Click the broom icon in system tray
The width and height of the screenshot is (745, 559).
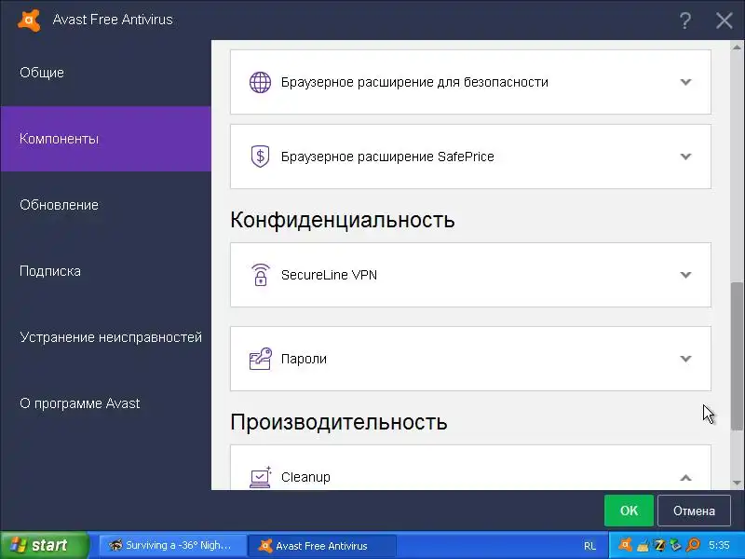point(643,545)
